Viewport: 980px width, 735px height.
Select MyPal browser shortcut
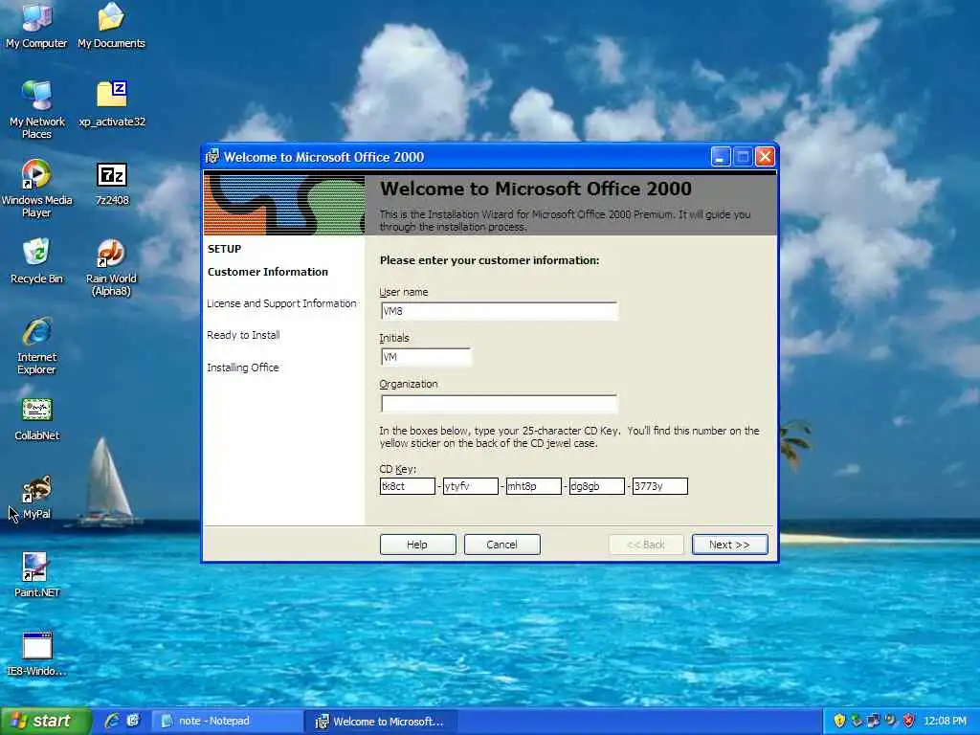pyautogui.click(x=37, y=497)
